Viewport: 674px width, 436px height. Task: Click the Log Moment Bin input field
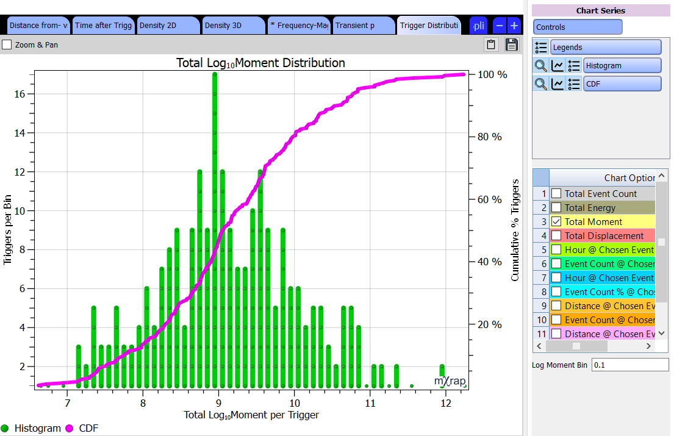pyautogui.click(x=630, y=365)
